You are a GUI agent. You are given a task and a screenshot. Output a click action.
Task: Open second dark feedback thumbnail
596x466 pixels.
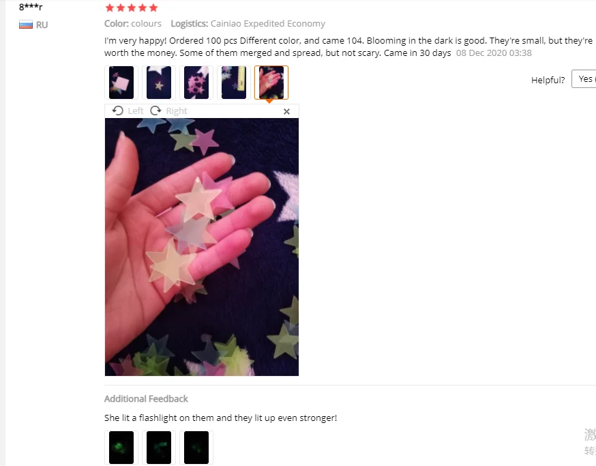[159, 448]
